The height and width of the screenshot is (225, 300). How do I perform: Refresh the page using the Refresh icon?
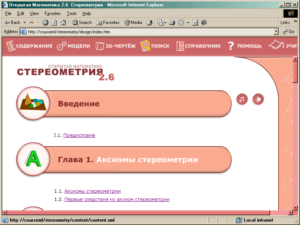(54, 22)
